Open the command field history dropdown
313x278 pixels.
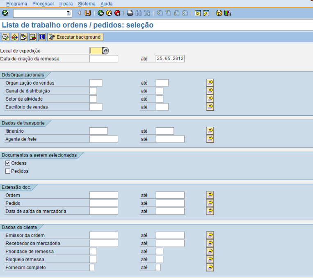[69, 14]
